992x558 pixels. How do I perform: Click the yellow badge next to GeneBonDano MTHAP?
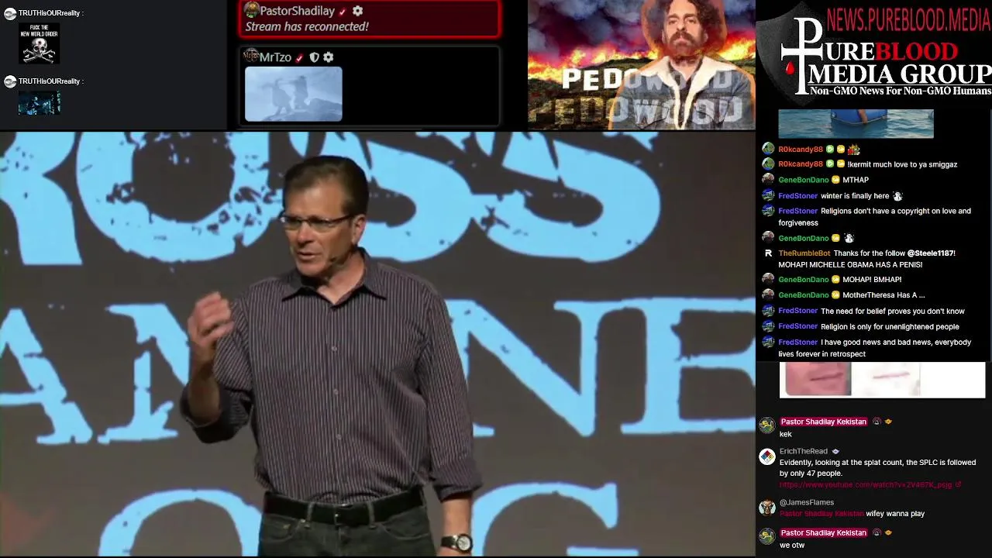[x=835, y=180]
